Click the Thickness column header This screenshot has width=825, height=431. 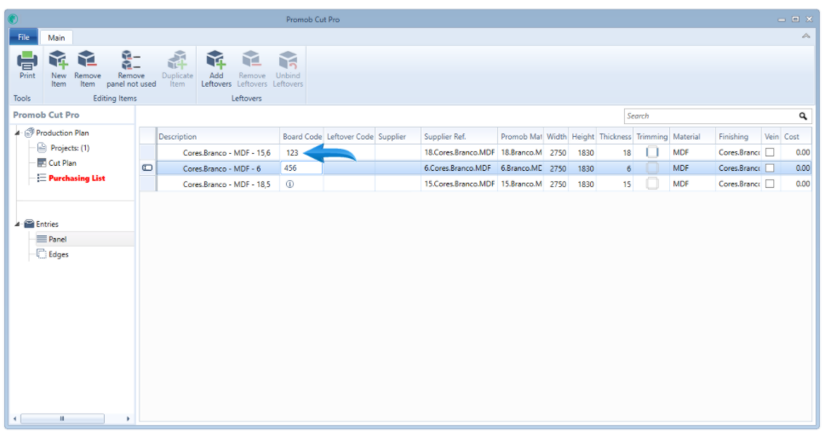coord(615,137)
